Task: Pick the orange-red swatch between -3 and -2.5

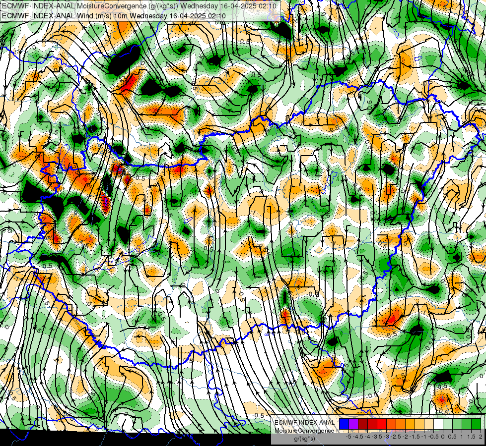Action: click(x=391, y=424)
